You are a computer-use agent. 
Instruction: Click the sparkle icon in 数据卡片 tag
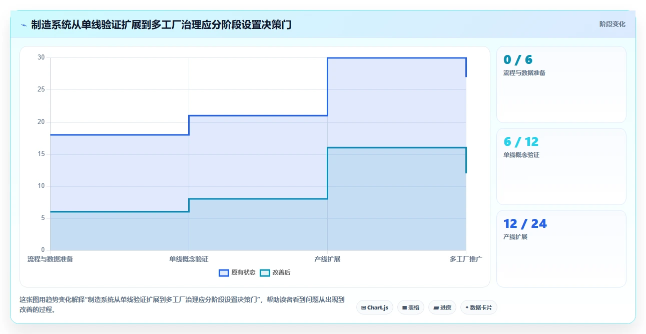click(x=467, y=307)
